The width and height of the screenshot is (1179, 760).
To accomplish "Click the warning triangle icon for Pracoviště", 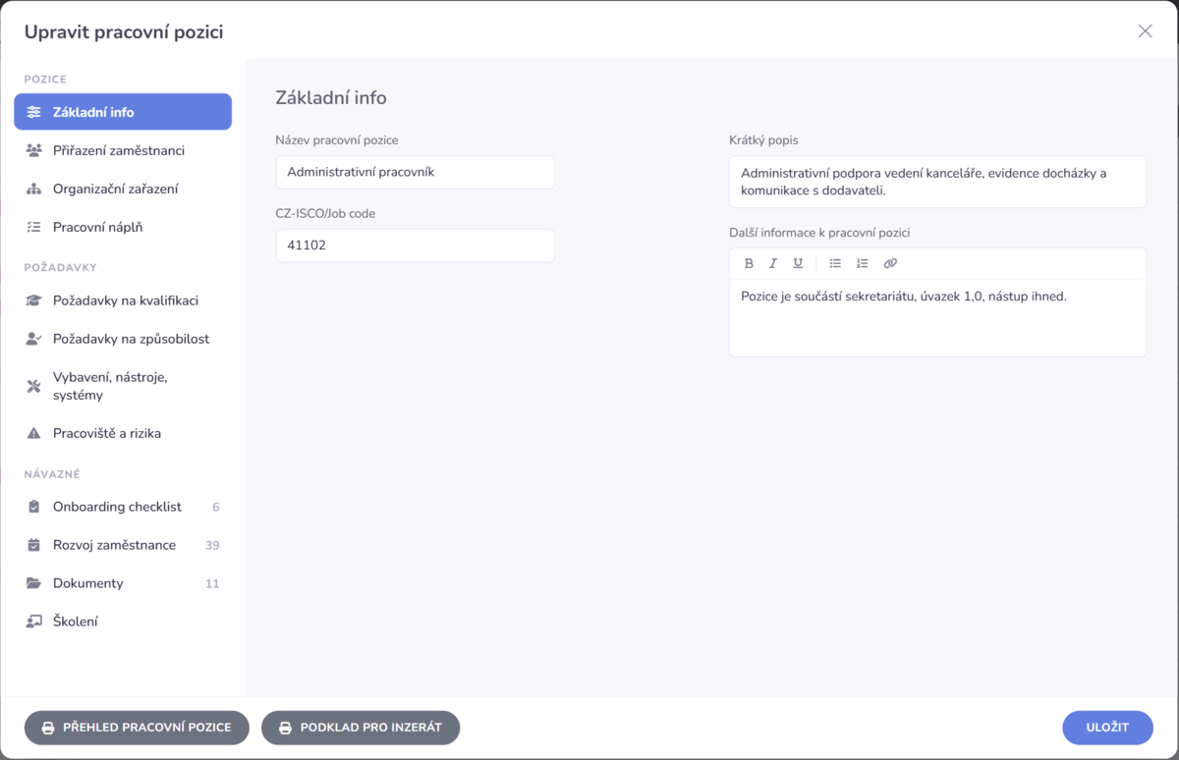I will coord(34,433).
